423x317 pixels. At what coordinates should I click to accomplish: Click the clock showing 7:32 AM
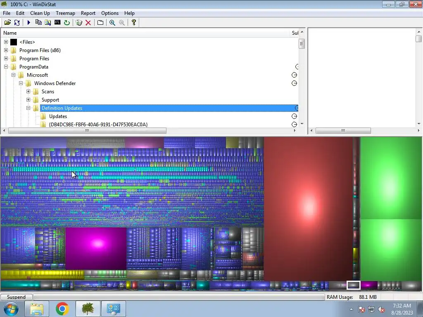tap(402, 306)
